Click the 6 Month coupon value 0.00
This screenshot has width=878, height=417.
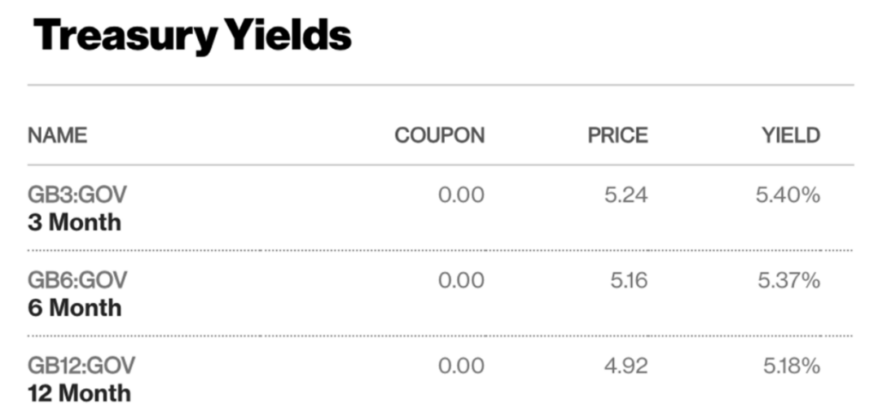point(461,279)
